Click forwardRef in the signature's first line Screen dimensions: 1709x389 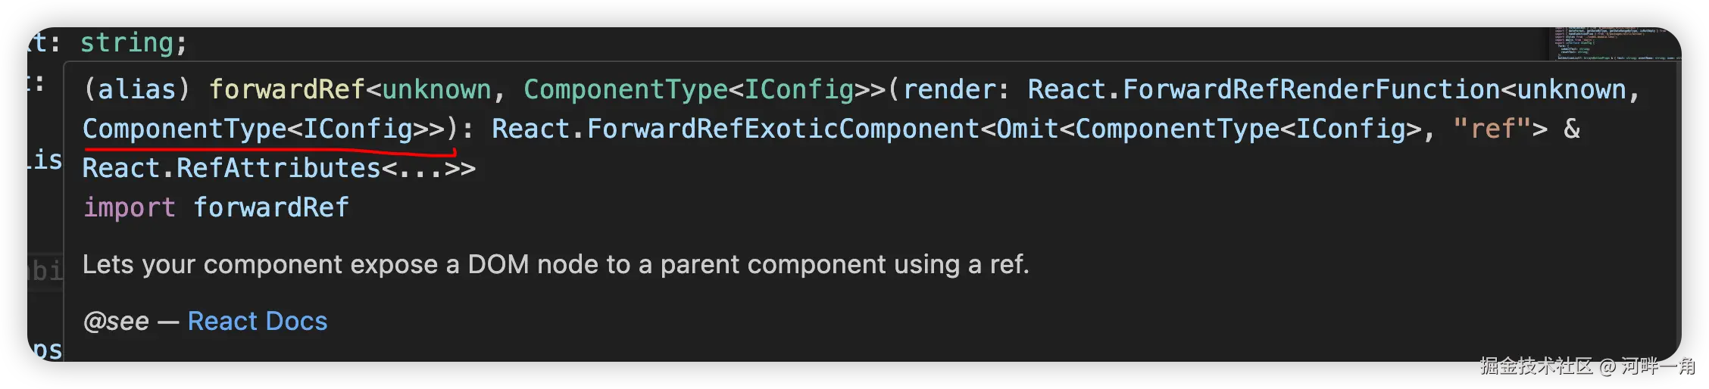[287, 90]
